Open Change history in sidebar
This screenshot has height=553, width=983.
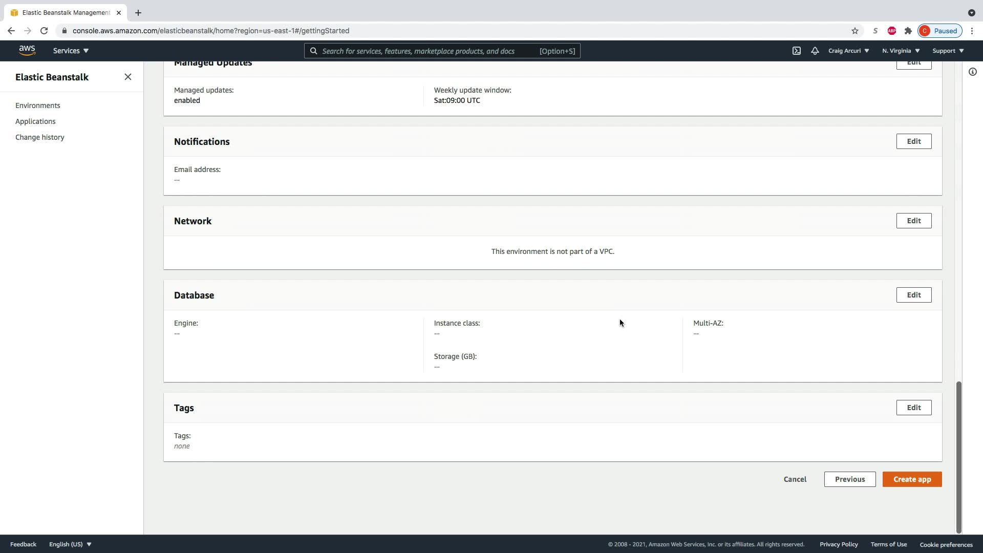[x=40, y=137]
